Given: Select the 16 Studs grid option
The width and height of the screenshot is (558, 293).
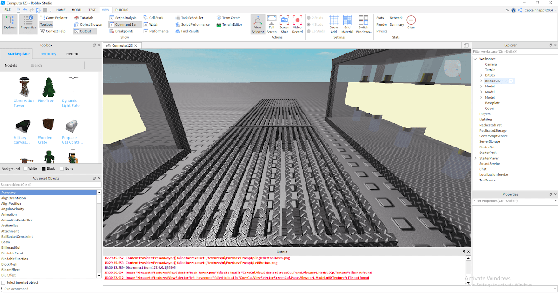Looking at the screenshot, I should [x=316, y=31].
